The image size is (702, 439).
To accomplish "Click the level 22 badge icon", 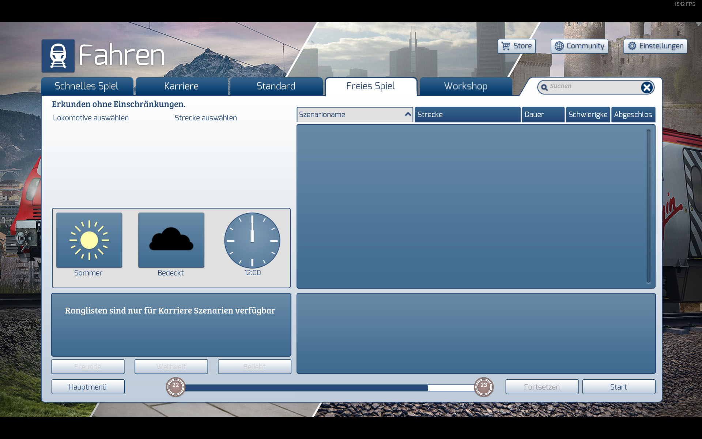I will [x=175, y=387].
